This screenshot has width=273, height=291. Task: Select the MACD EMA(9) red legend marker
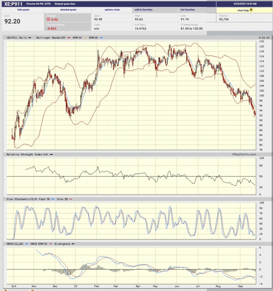pyautogui.click(x=50, y=244)
